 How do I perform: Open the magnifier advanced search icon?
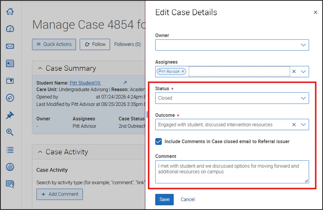10,132
